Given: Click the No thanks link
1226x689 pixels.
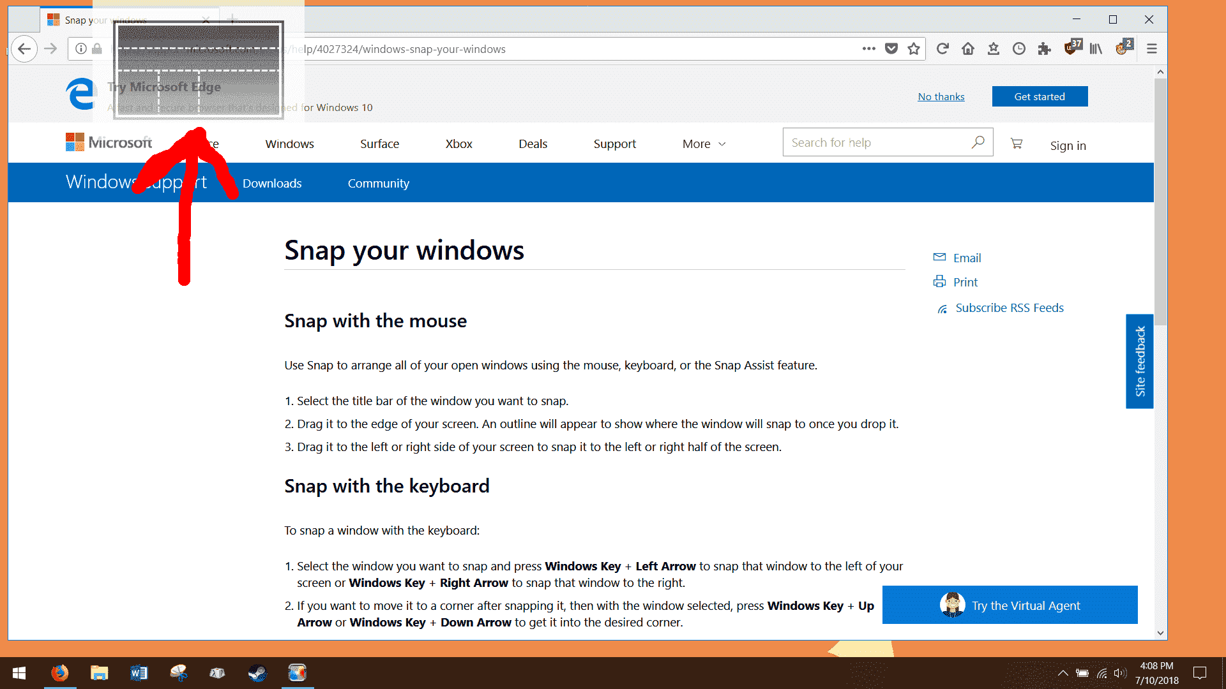Looking at the screenshot, I should tap(941, 96).
